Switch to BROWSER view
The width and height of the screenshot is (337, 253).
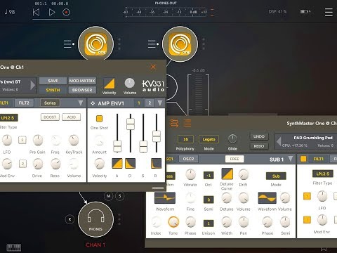click(x=82, y=90)
